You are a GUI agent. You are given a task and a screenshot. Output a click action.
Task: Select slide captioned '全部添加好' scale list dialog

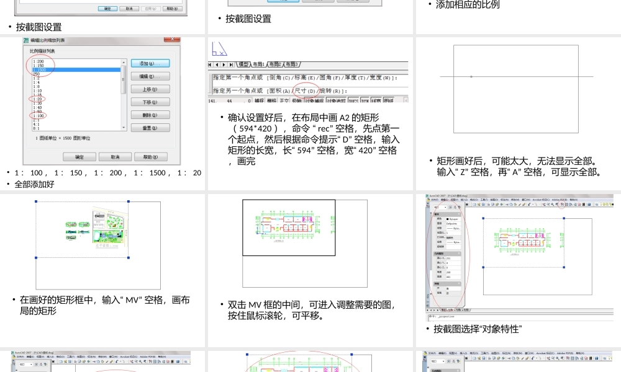tap(102, 113)
